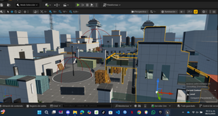Choose the Select objects cursor tool
The height and width of the screenshot is (116, 218).
(x=8, y=12)
